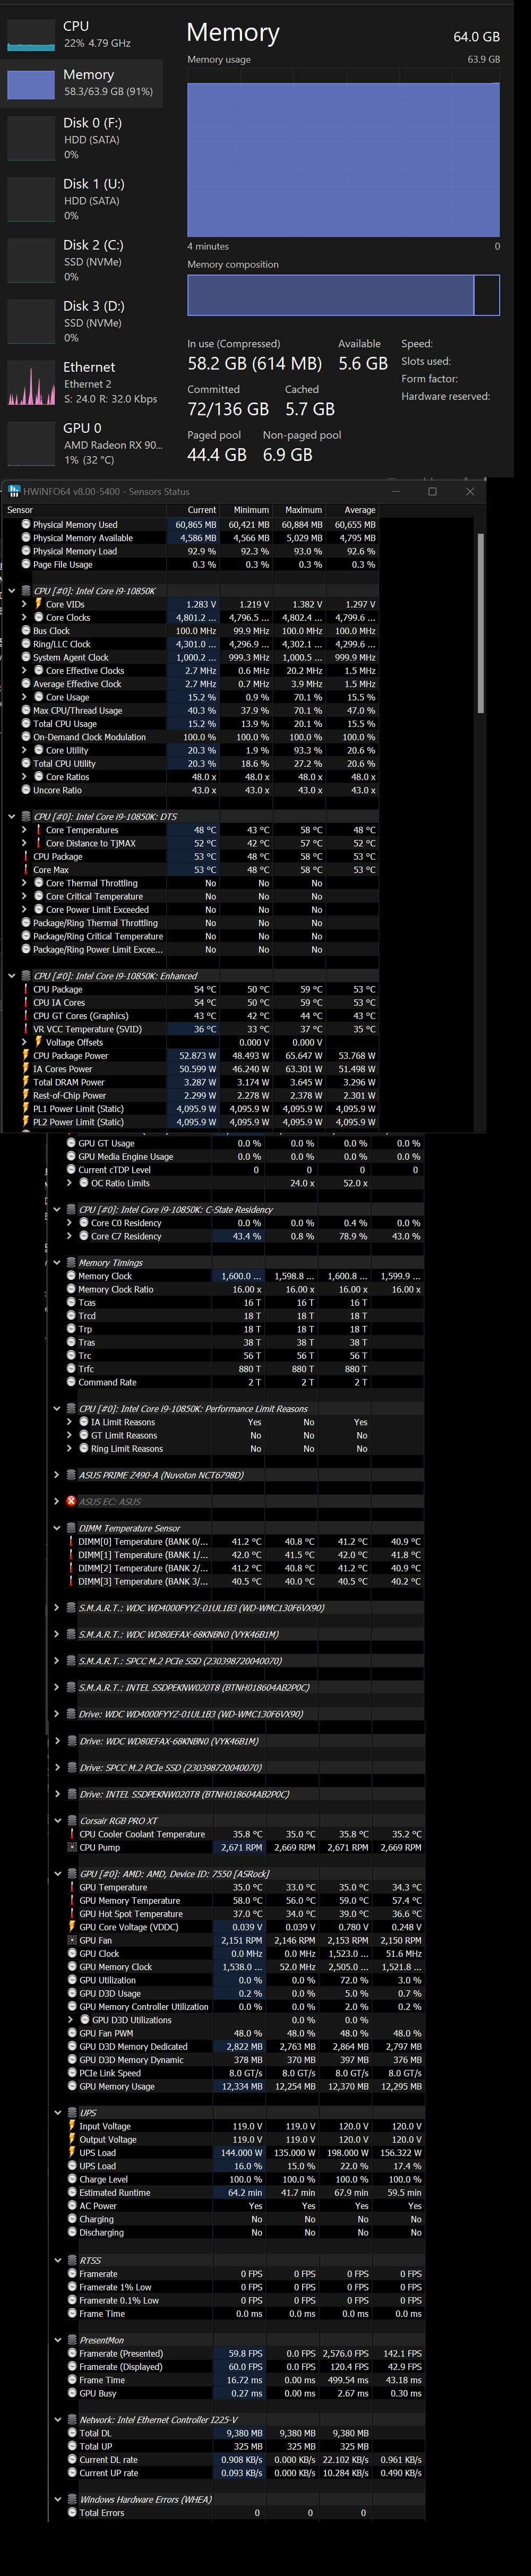
Task: Collapse the Corsair RGB PRO XT group
Action: pyautogui.click(x=57, y=1820)
